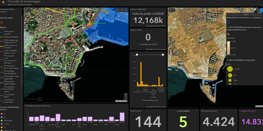Click FS Cancello green circle symbol
Image resolution: width=263 pixels, height=131 pixels.
[x=1, y=120]
